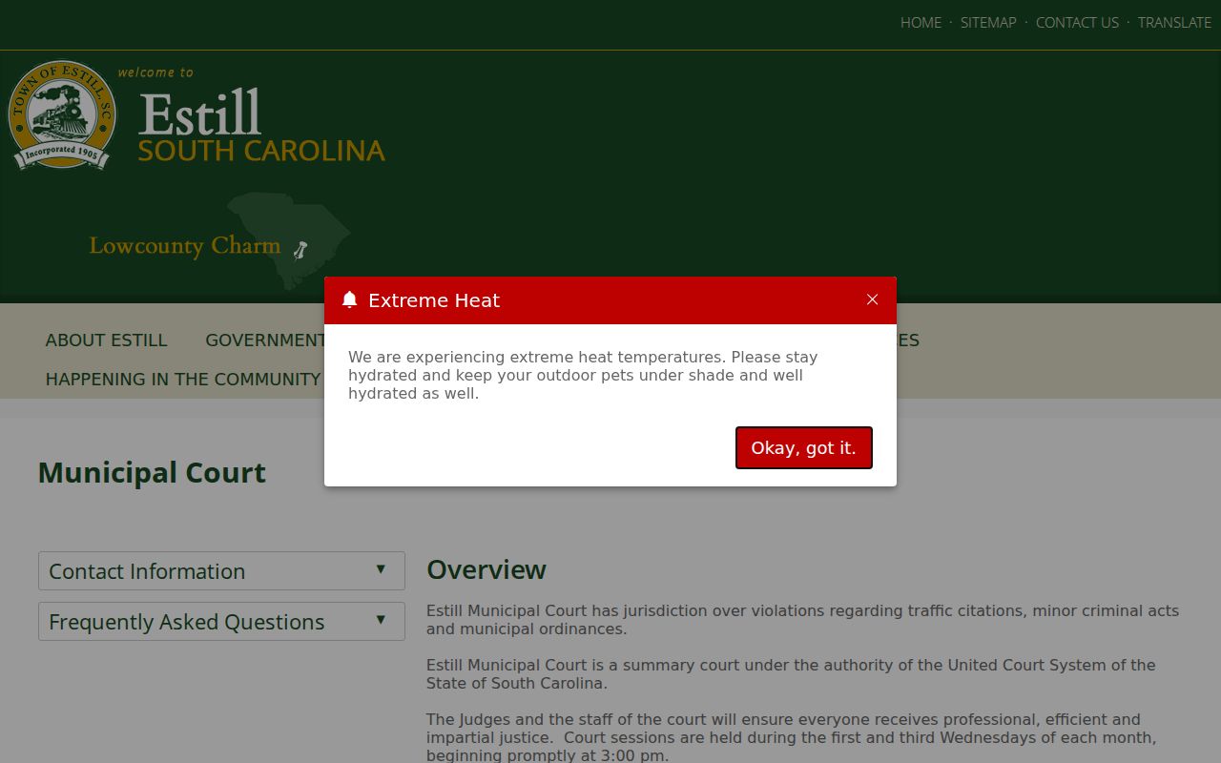The image size is (1221, 763).
Task: Open the ABOUT ESTILL menu
Action: 106,340
